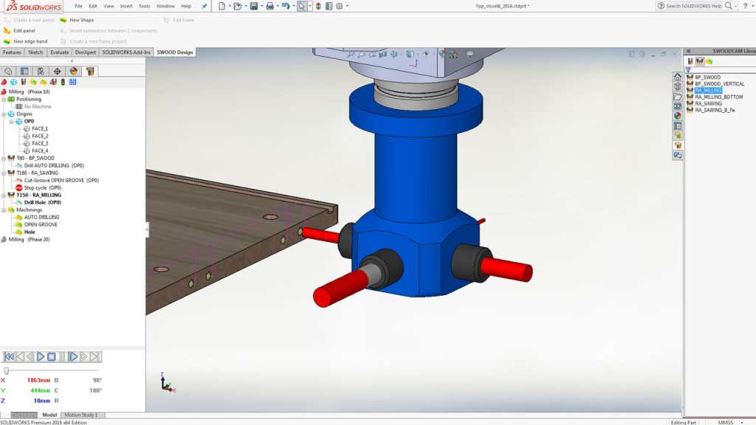This screenshot has height=425, width=756.
Task: Select the machining yellow icon in SWOODCAM Library
Action: coord(709,61)
